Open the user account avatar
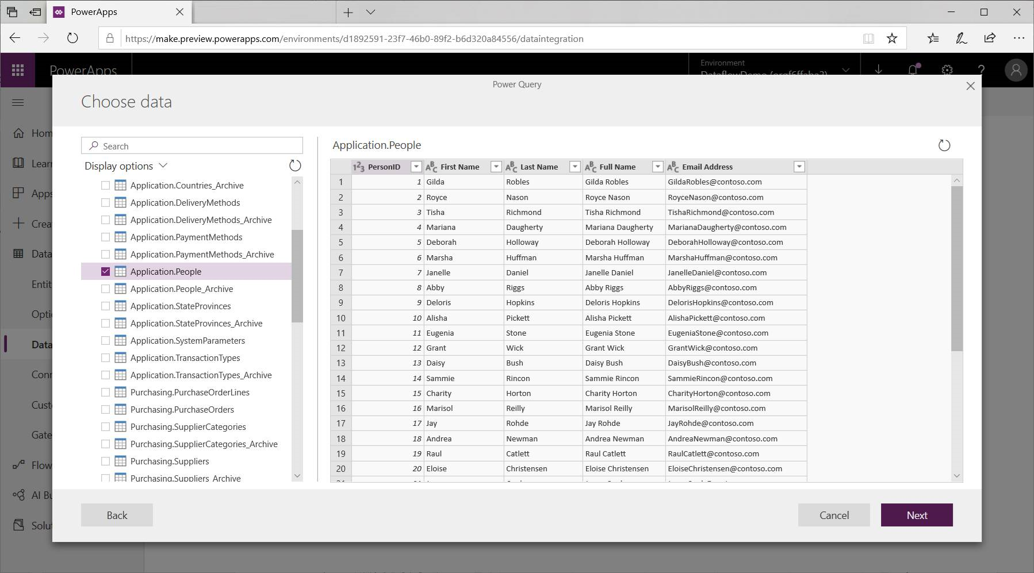Viewport: 1034px width, 573px height. (x=1016, y=70)
